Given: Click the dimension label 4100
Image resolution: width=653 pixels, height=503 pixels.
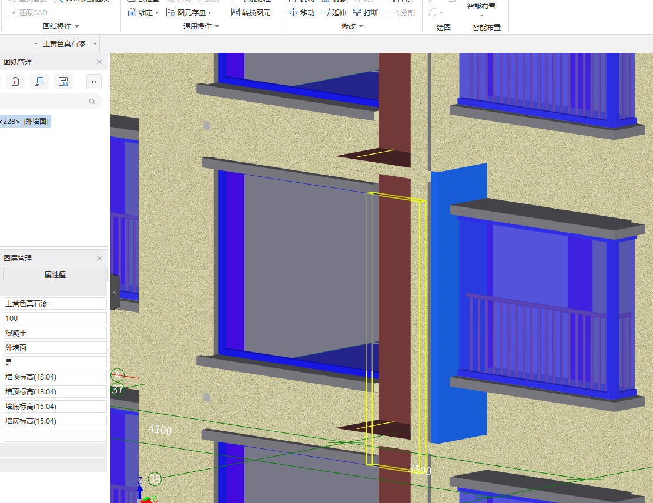Looking at the screenshot, I should pos(160,430).
